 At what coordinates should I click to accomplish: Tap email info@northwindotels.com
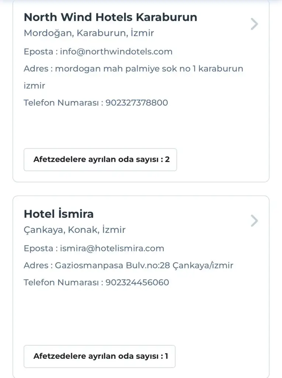[x=116, y=52]
